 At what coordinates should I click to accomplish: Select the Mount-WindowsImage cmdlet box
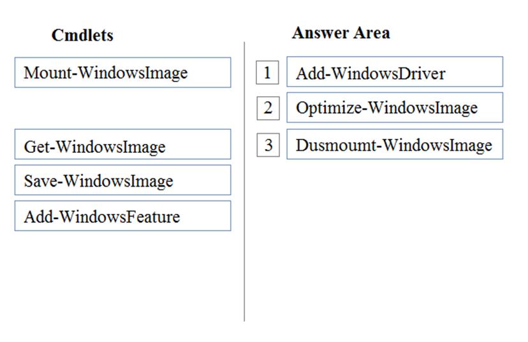click(x=122, y=73)
